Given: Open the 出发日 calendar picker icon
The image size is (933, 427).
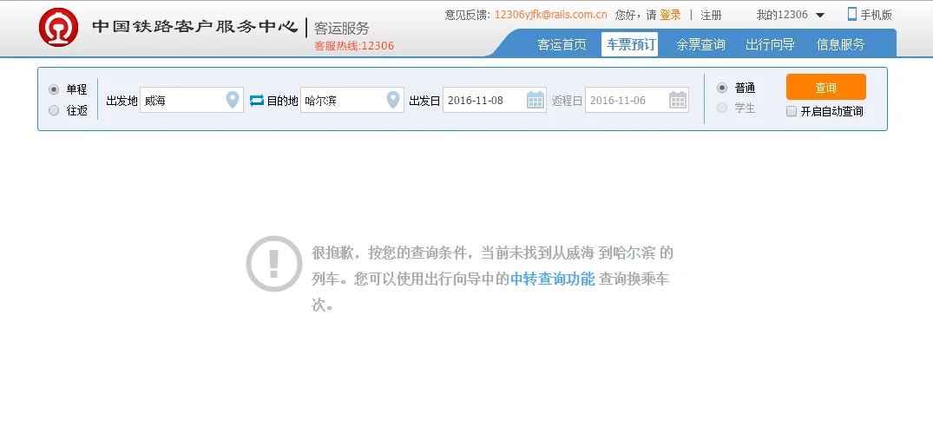Looking at the screenshot, I should tap(535, 100).
